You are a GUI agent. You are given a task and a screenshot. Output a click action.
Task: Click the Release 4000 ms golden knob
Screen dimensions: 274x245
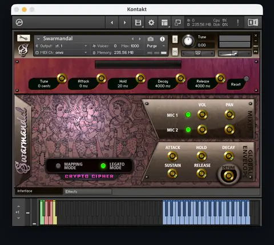coord(220,78)
